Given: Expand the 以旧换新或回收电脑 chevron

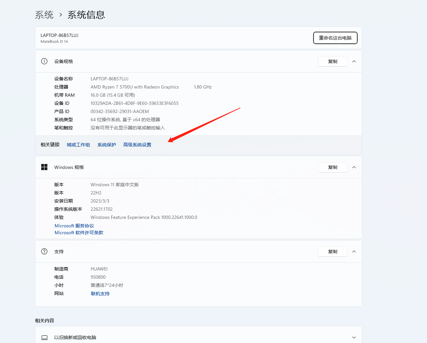Looking at the screenshot, I should (x=354, y=337).
